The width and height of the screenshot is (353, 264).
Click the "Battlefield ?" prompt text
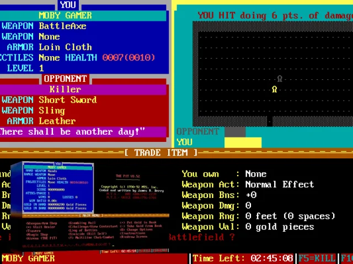(202, 237)
